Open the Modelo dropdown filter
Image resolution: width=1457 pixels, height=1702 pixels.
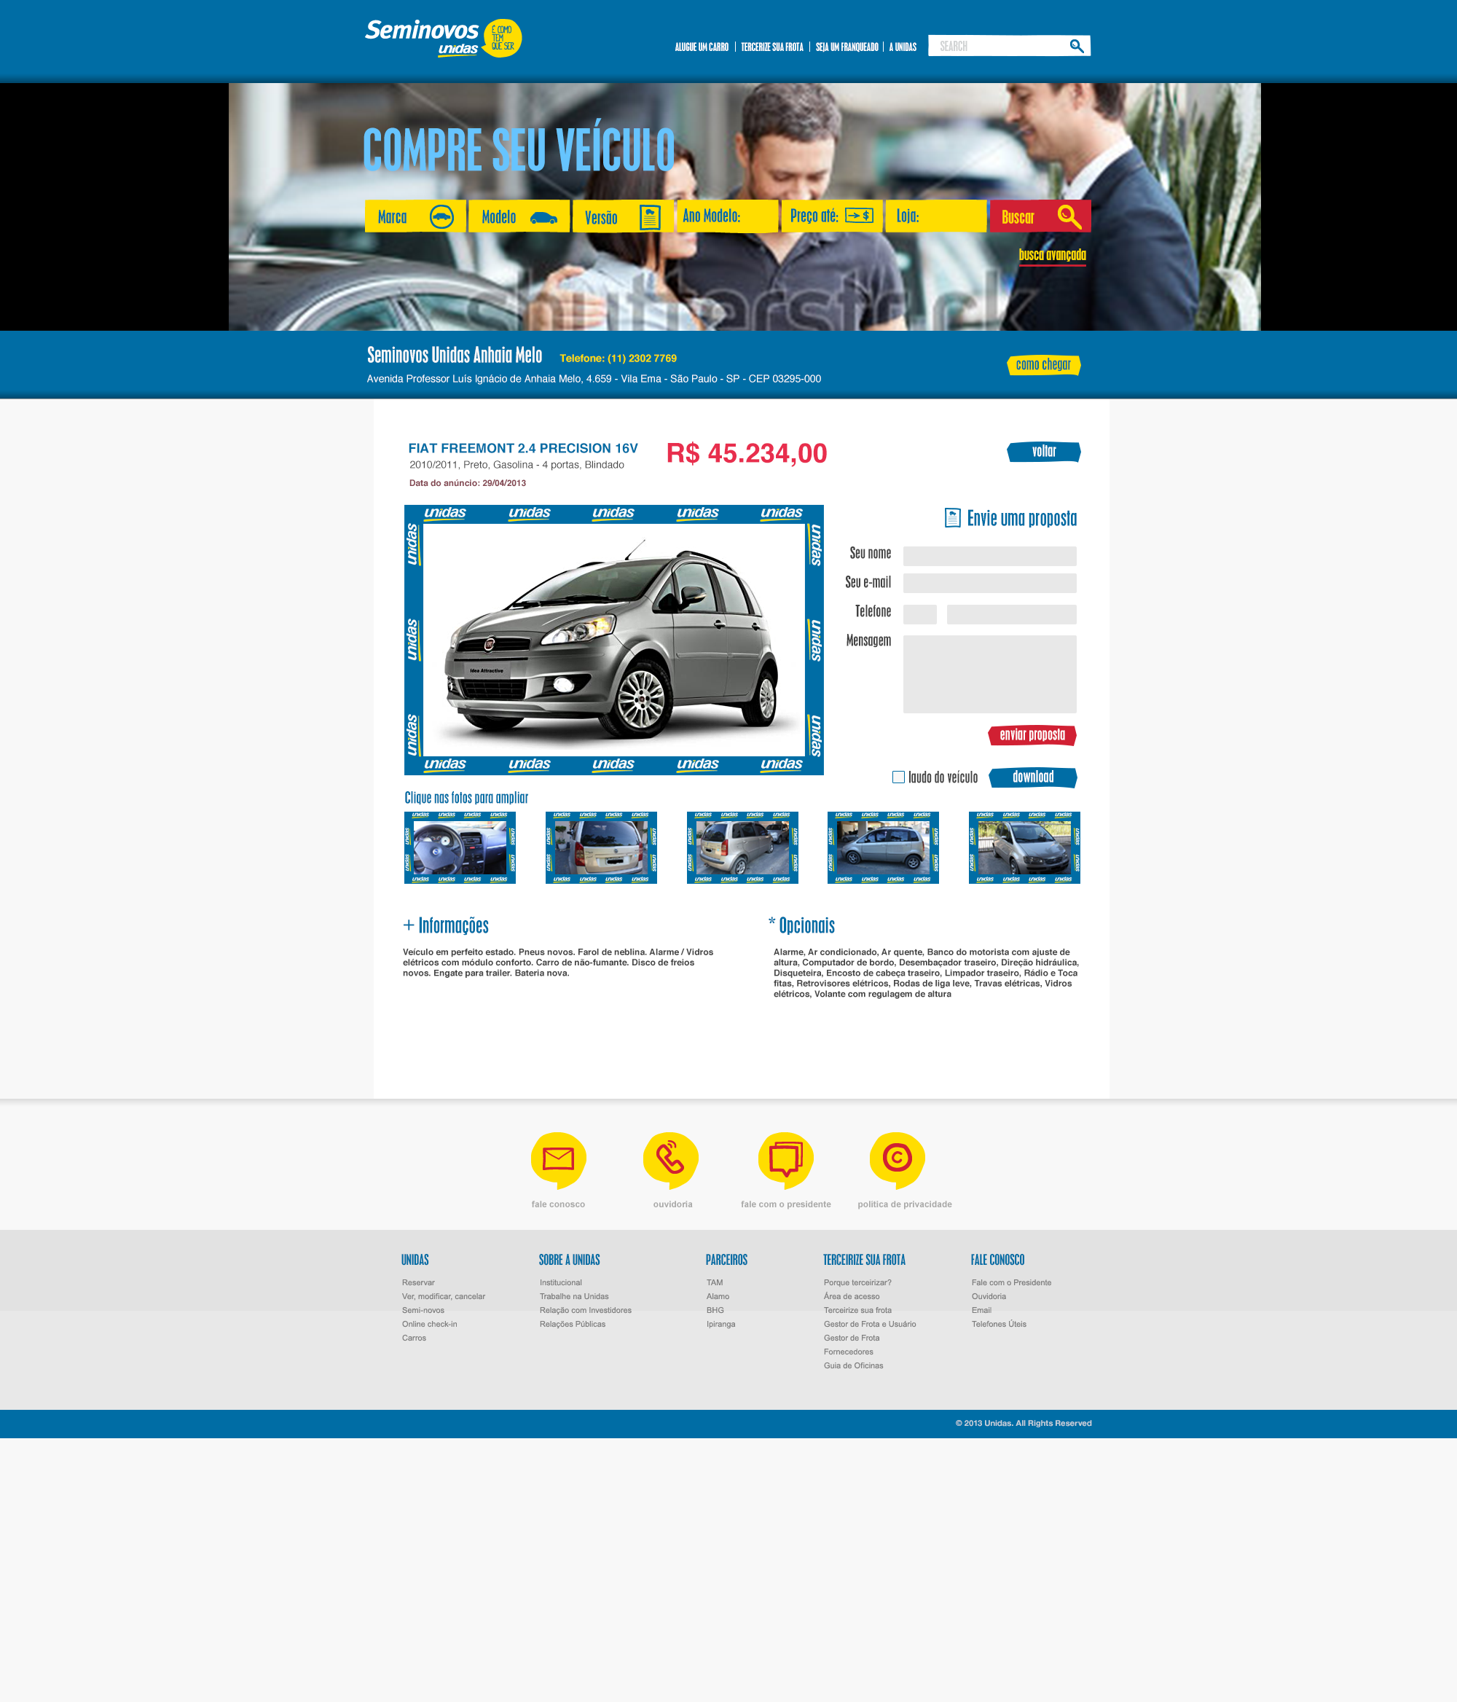click(x=518, y=217)
